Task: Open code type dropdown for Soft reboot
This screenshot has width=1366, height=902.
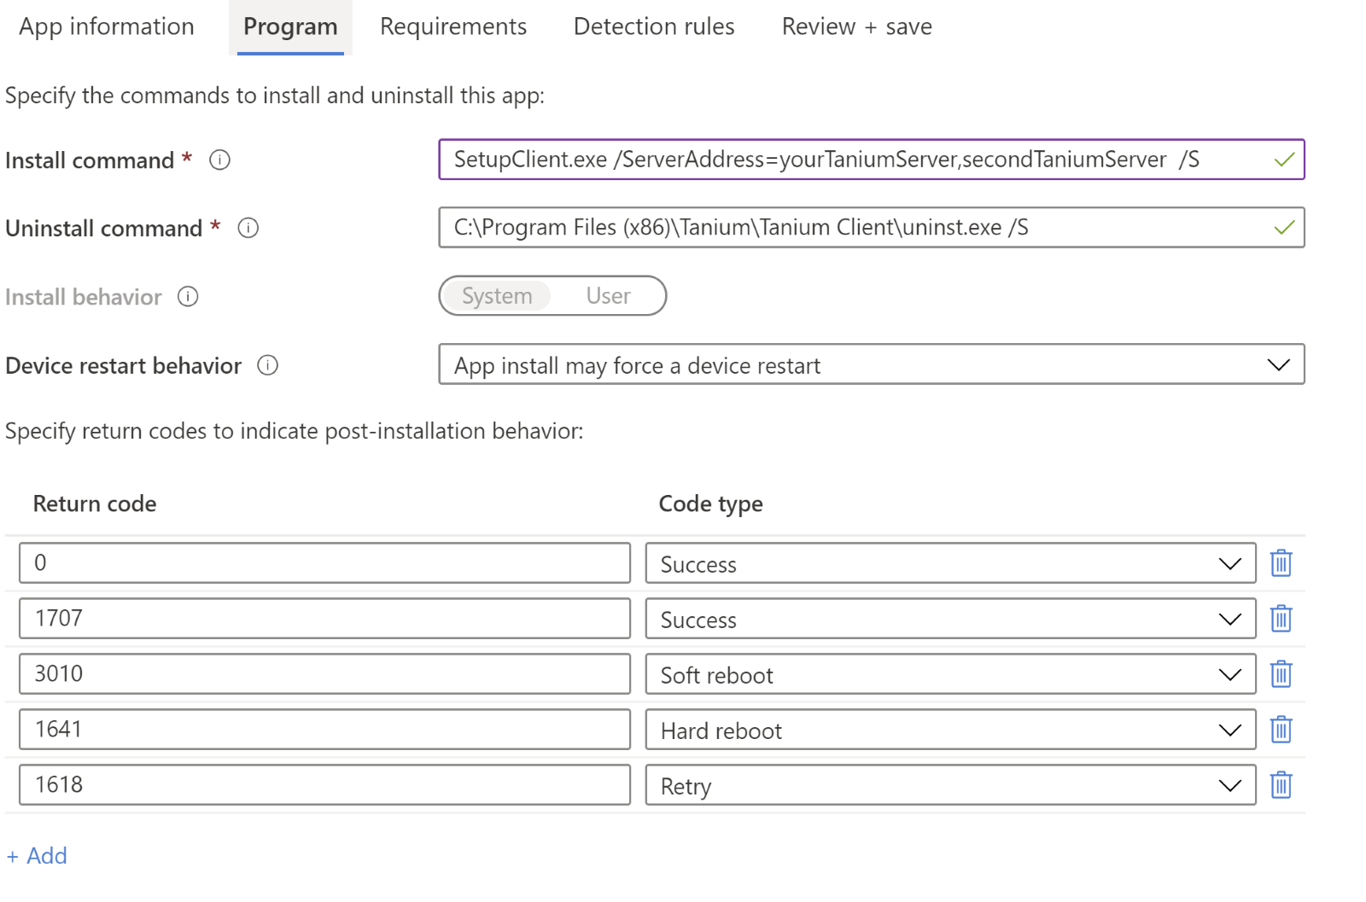Action: coord(1229,673)
